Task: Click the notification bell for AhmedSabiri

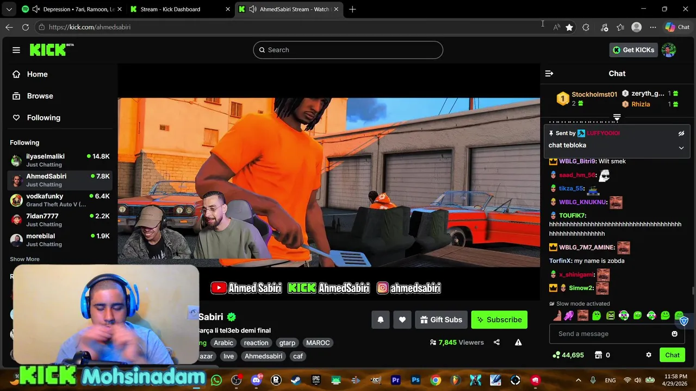Action: [381, 320]
